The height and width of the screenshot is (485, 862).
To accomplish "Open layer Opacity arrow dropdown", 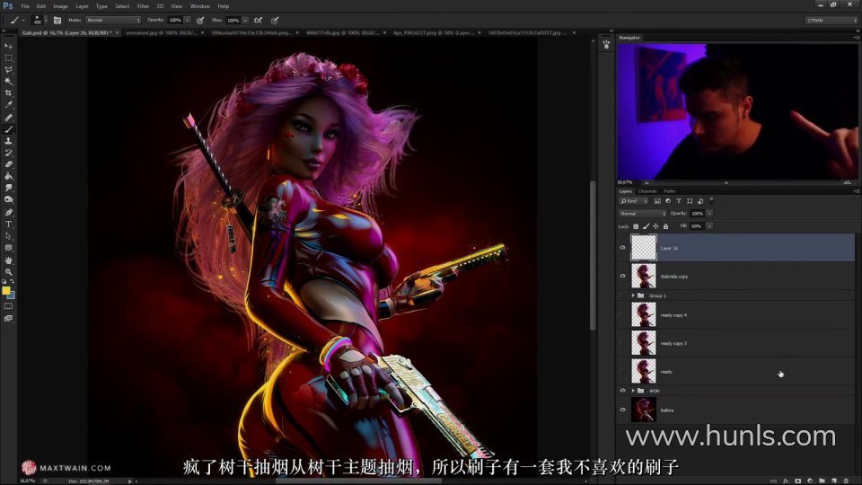I will [709, 214].
